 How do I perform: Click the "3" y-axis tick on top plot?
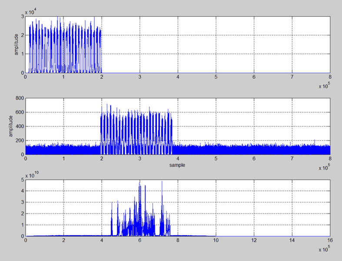22,17
